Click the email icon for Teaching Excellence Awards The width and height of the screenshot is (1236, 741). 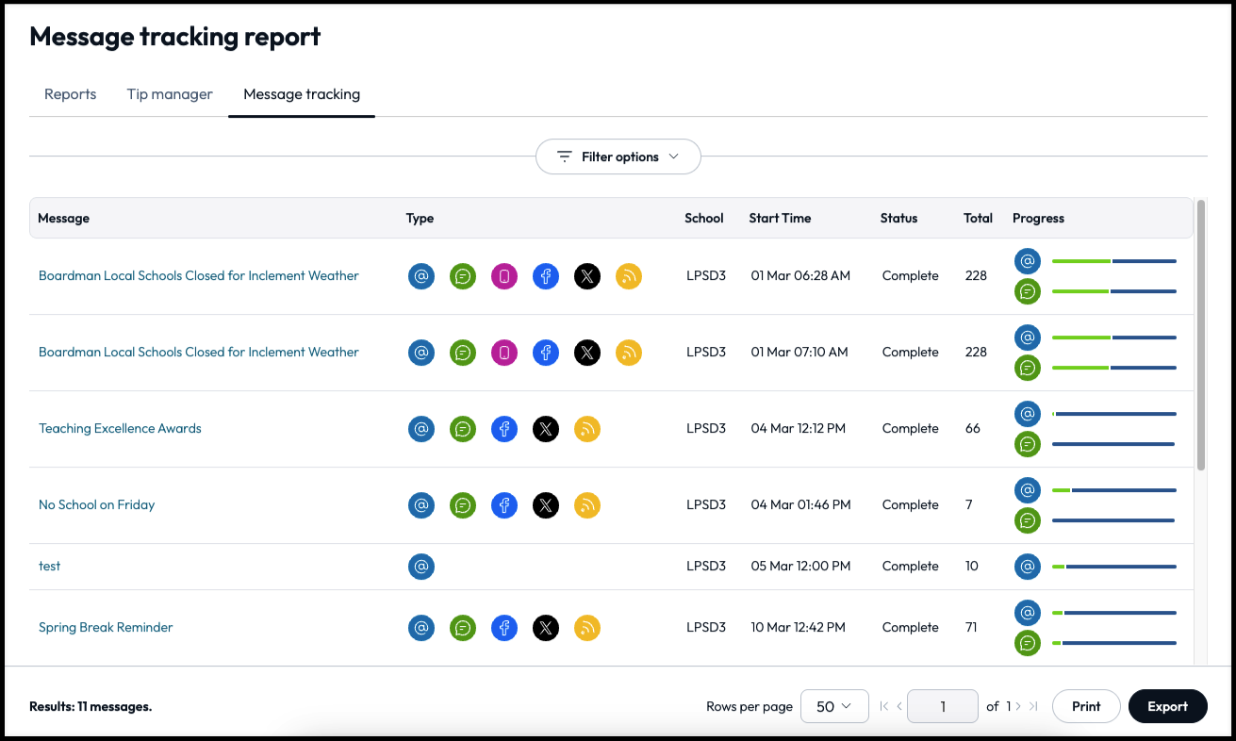(x=421, y=429)
